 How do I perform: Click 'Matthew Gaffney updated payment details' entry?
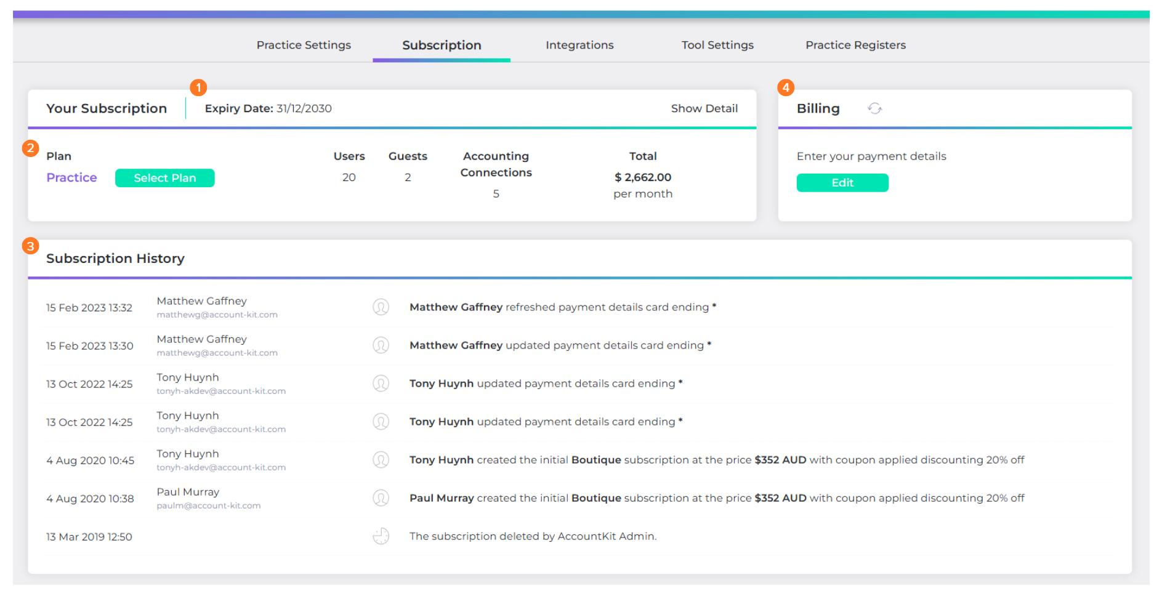point(560,345)
